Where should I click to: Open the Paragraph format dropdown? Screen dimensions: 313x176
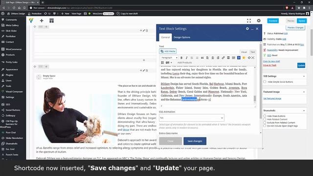tap(169, 58)
